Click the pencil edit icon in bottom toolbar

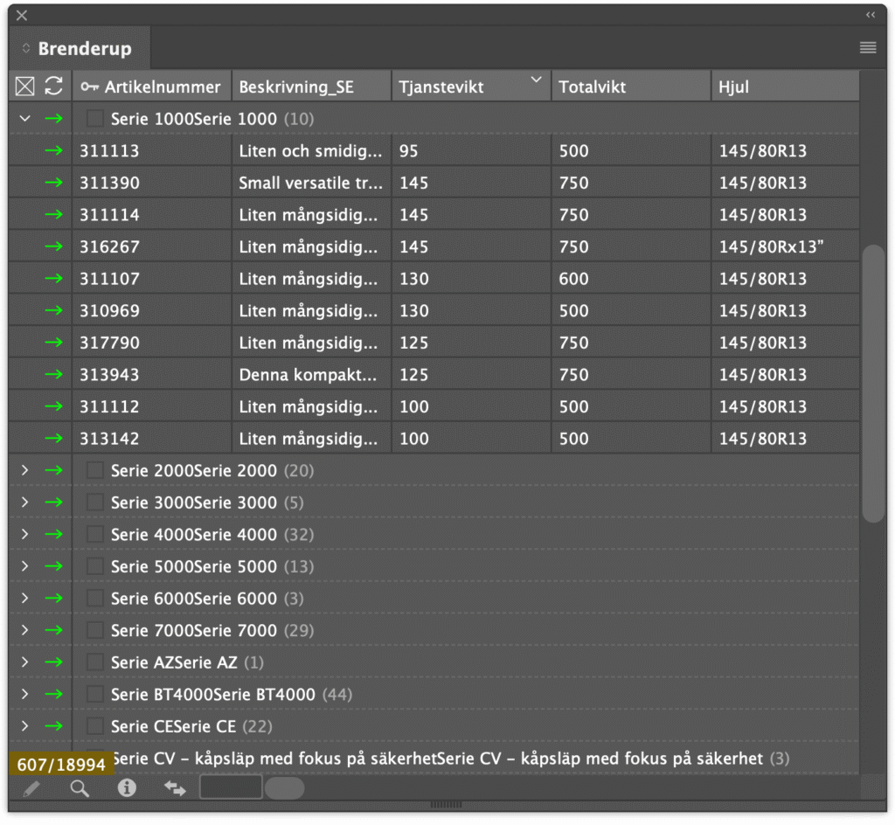pyautogui.click(x=31, y=788)
